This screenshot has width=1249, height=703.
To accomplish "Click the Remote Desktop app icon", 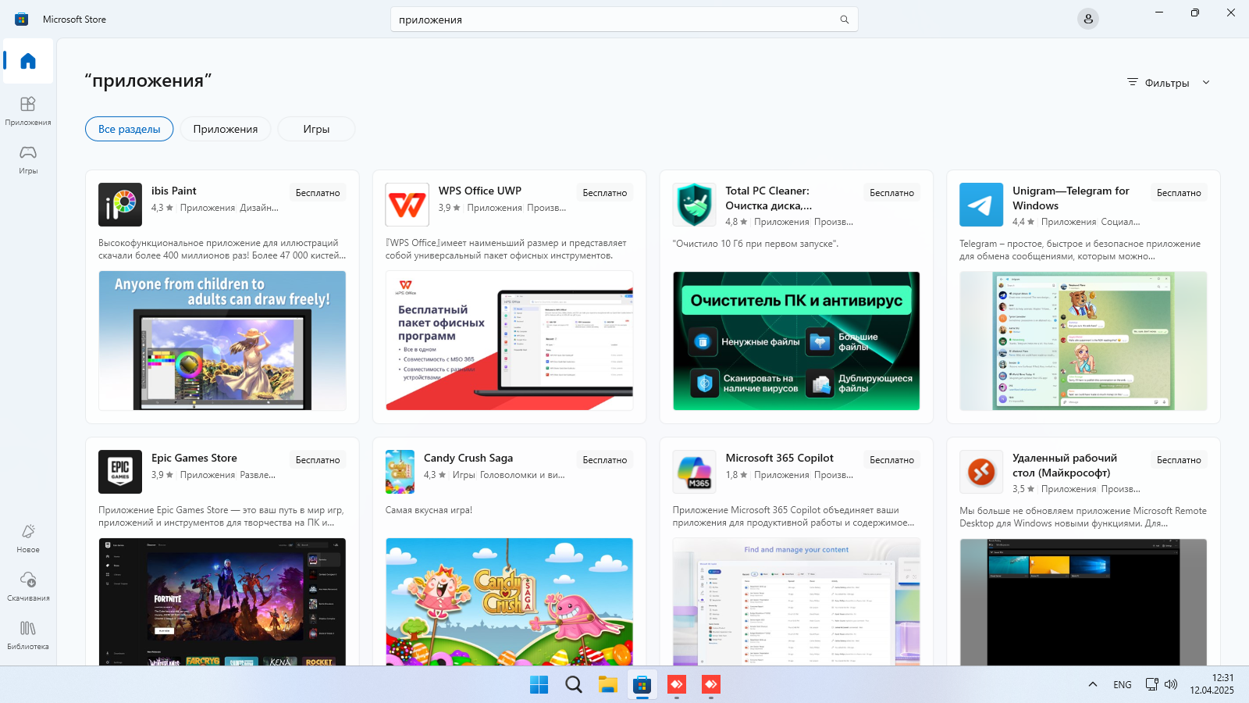I will 981,472.
